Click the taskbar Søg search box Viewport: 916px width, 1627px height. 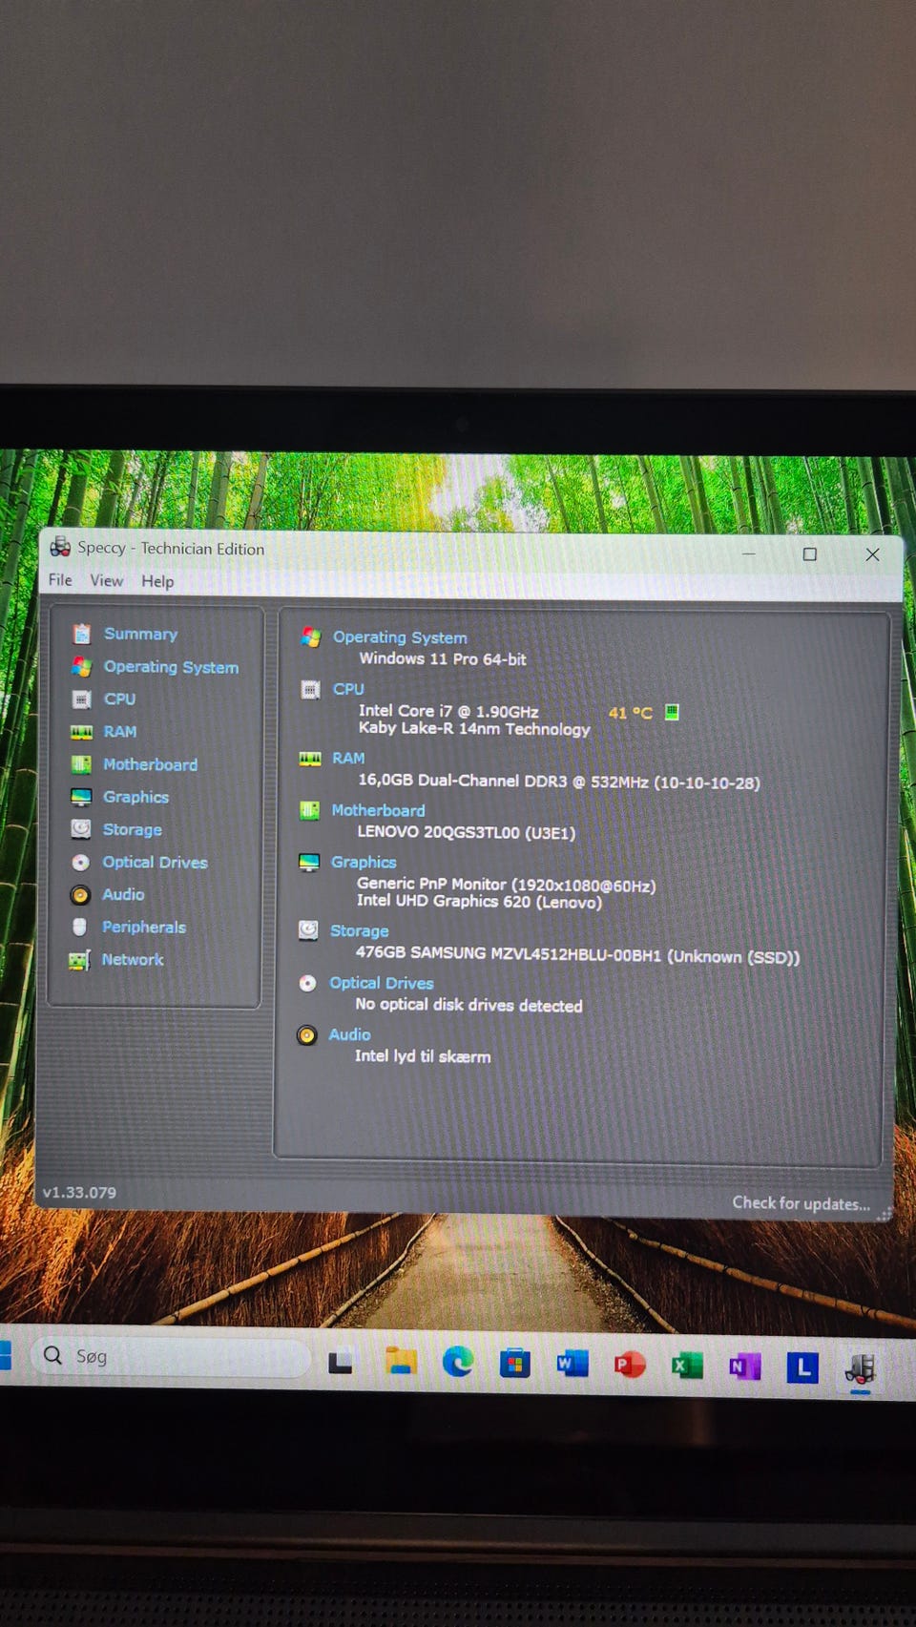pyautogui.click(x=172, y=1356)
